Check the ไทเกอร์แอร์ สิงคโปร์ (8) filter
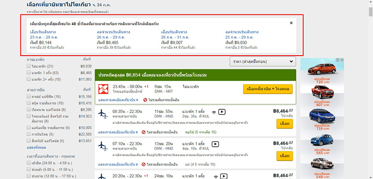 [28, 116]
